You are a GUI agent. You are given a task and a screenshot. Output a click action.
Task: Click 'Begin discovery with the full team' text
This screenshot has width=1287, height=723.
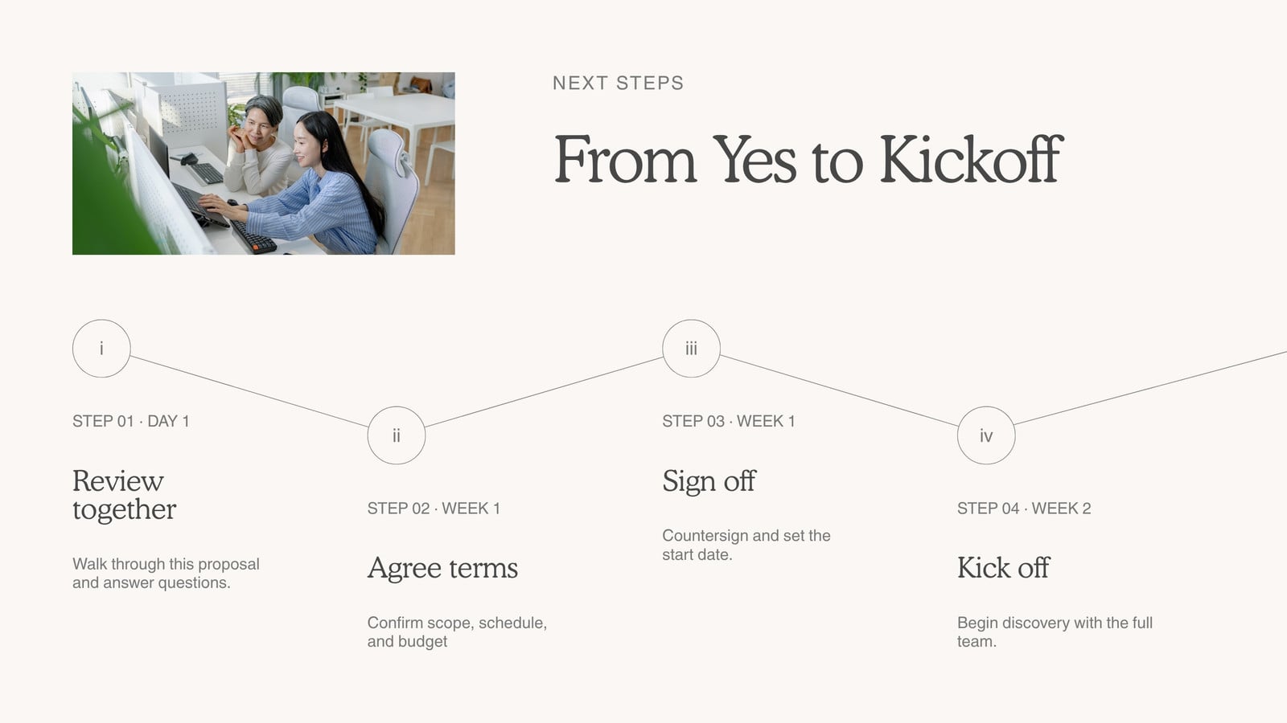coord(1055,631)
